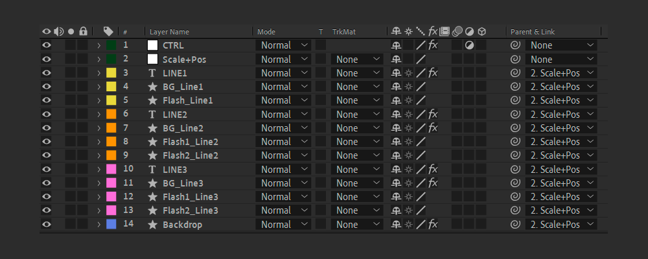The image size is (648, 259).
Task: Click the T preserve transparency column header
Action: coord(321,32)
